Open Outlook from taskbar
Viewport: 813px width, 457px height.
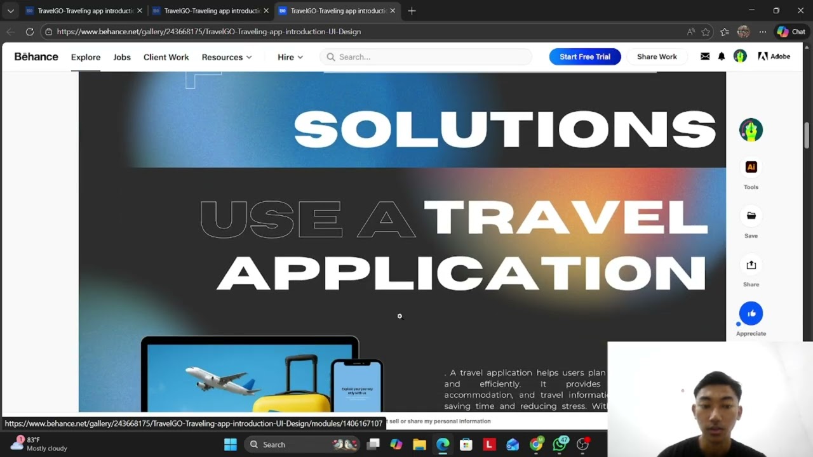[x=513, y=444]
